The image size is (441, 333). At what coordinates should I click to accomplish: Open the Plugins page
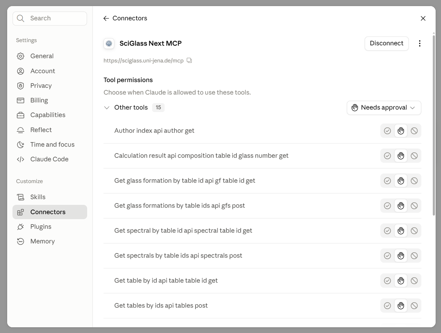pos(50,227)
